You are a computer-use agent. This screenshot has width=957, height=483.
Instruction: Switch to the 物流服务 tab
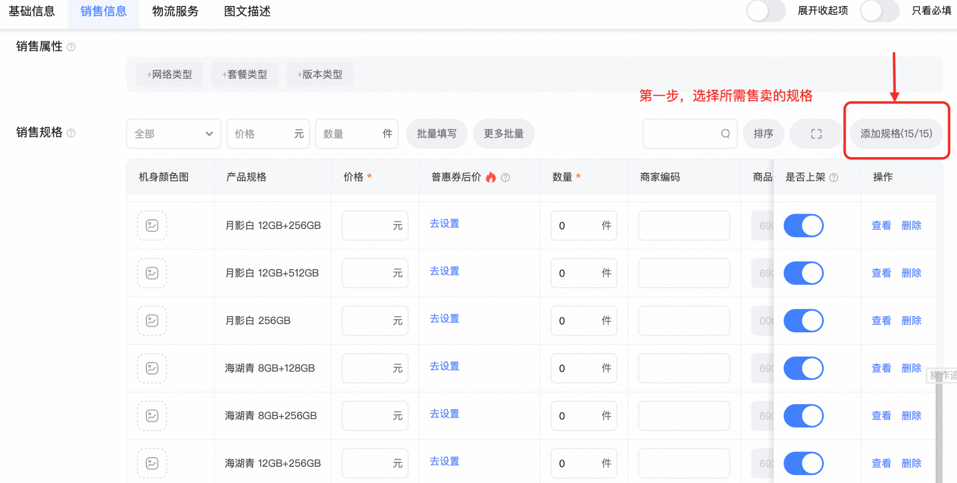(x=175, y=11)
